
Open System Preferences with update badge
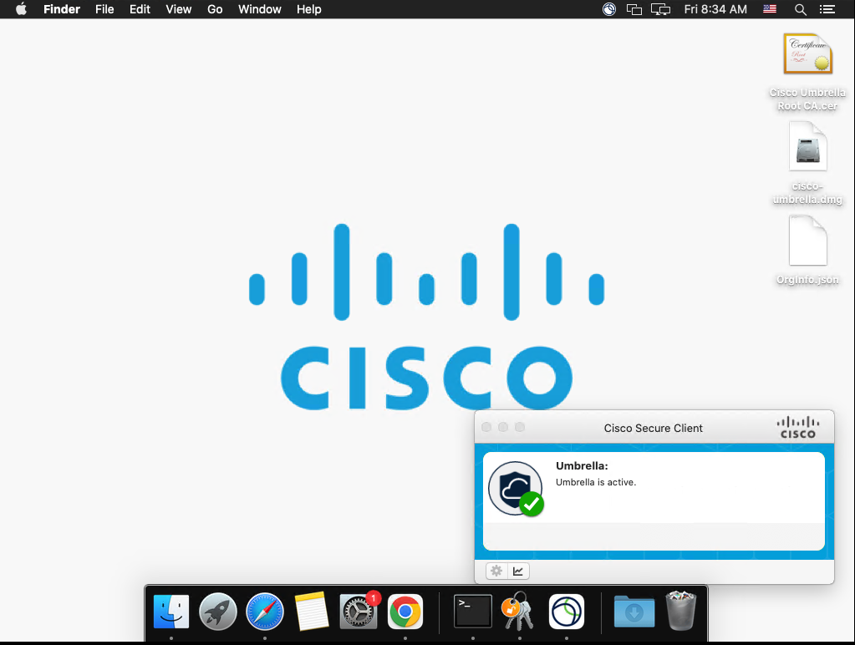click(359, 612)
